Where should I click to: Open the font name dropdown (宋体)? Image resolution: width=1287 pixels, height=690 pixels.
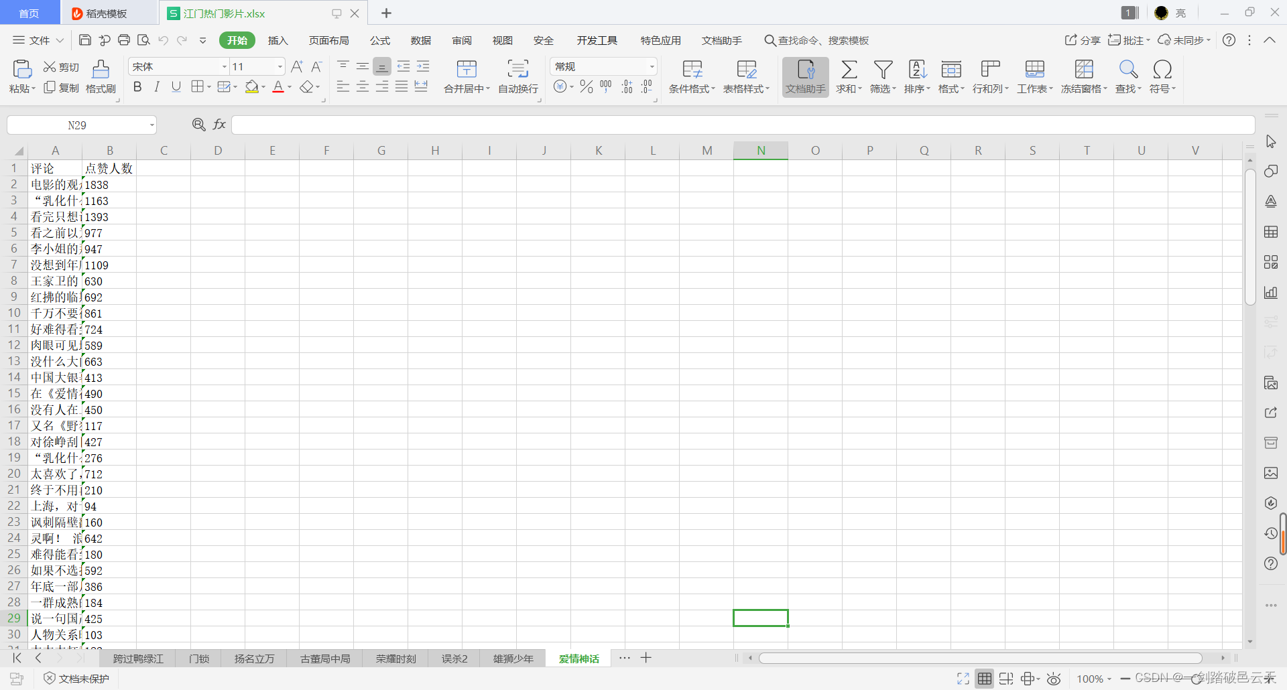tap(225, 66)
